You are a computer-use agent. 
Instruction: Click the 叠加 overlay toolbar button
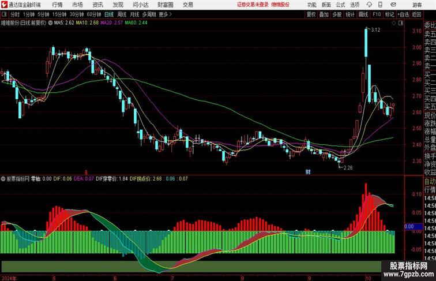click(x=324, y=14)
